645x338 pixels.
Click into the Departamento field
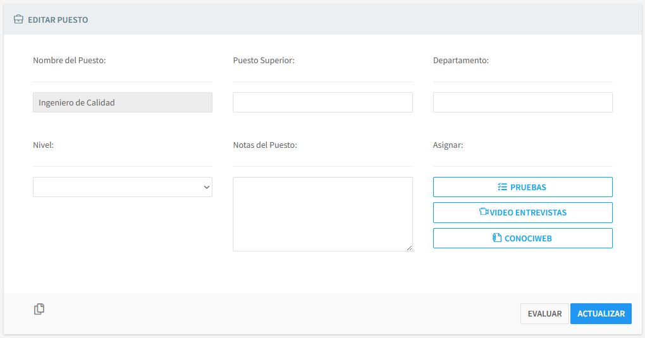(x=522, y=102)
